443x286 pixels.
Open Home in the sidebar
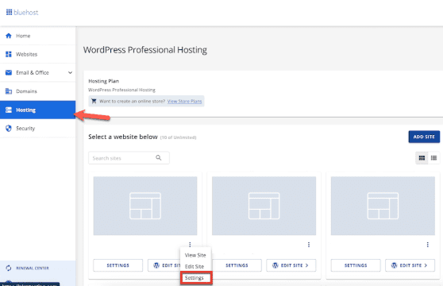point(37,36)
